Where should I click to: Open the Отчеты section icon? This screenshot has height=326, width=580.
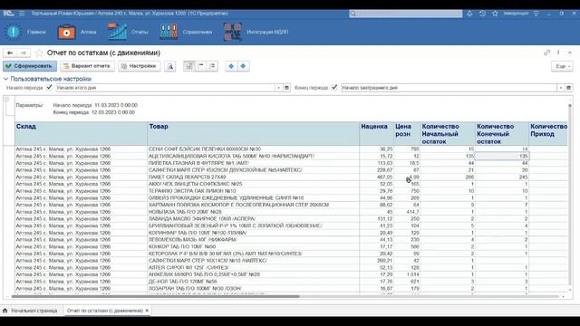(x=117, y=32)
